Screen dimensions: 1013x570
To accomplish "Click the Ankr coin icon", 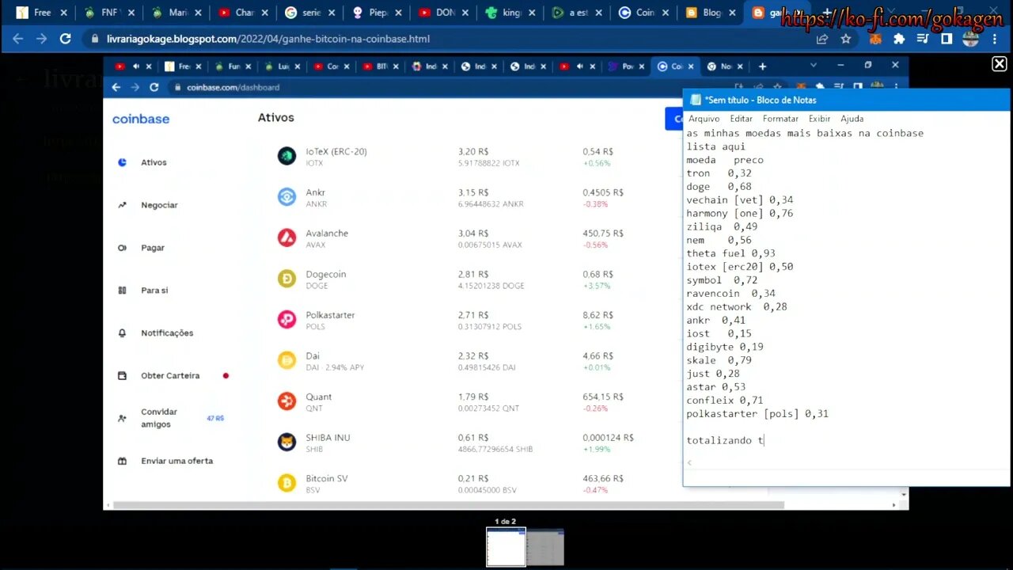I will pos(286,197).
